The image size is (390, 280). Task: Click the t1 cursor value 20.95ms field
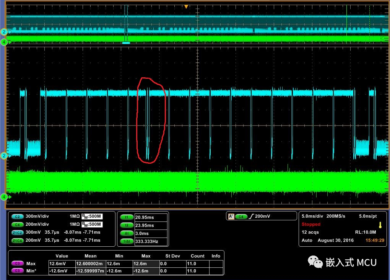tap(151, 217)
